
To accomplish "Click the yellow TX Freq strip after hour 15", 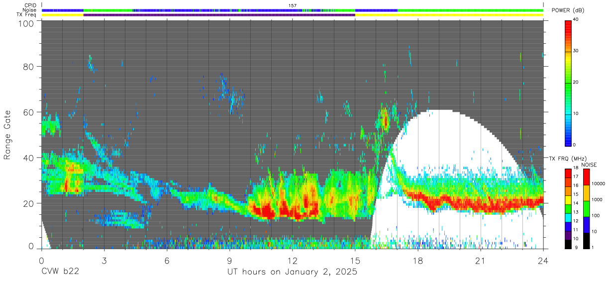I will (449, 15).
